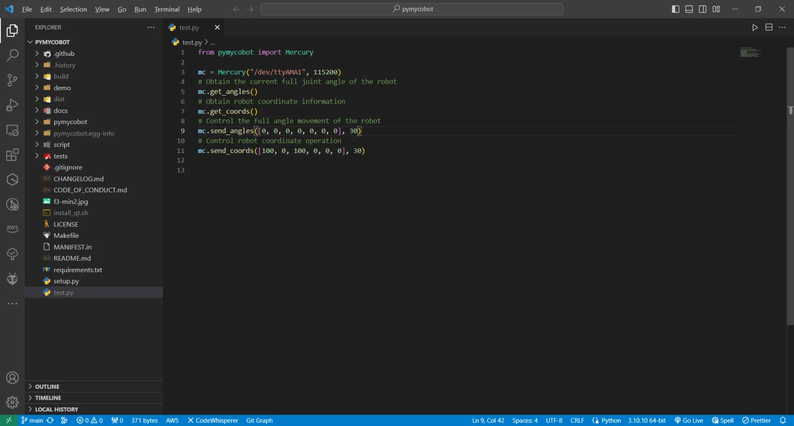The width and height of the screenshot is (794, 426).
Task: Open the Terminal menu
Action: 166,9
